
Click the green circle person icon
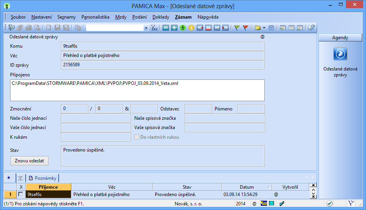(183, 28)
